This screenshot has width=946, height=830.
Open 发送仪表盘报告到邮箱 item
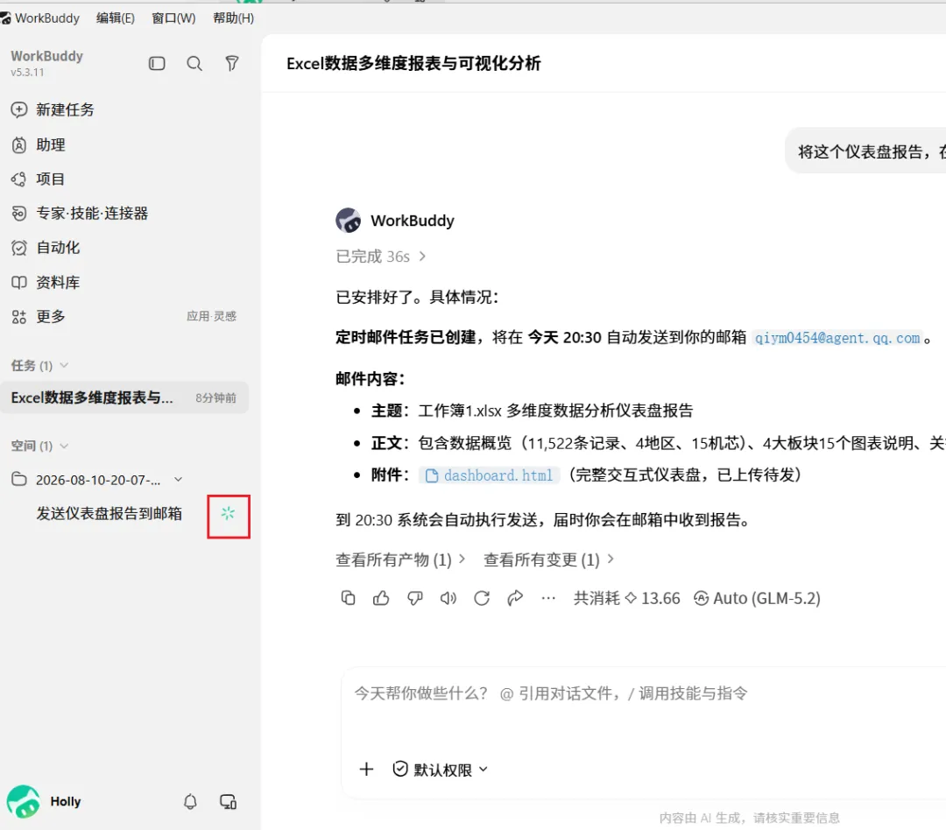point(109,513)
